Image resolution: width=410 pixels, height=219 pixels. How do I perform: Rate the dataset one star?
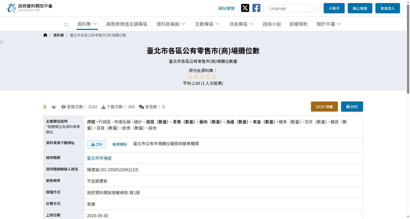pyautogui.click(x=190, y=77)
